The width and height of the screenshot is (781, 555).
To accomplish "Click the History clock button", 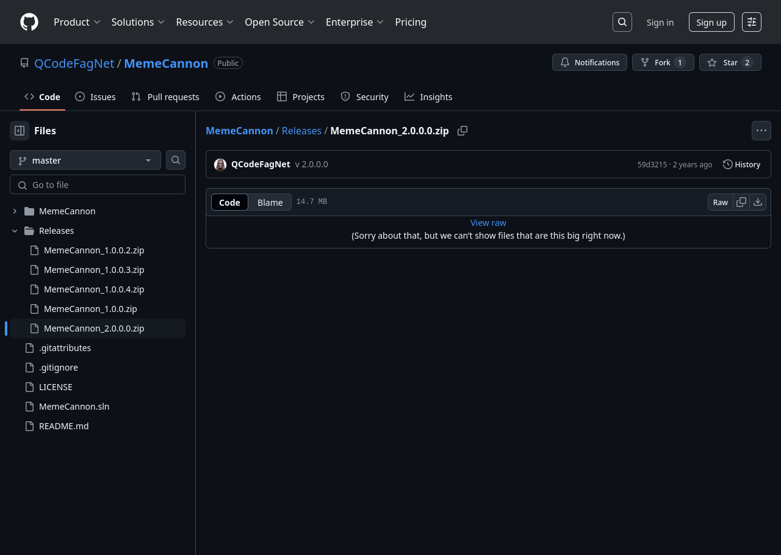I will pos(742,164).
